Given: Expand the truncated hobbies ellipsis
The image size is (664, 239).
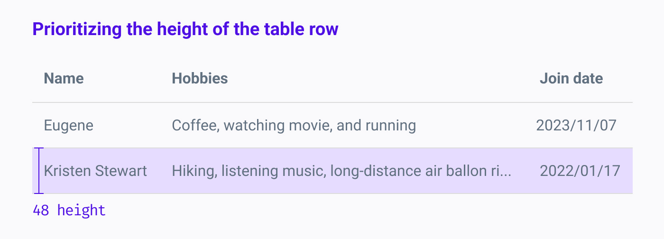Looking at the screenshot, I should (x=507, y=172).
